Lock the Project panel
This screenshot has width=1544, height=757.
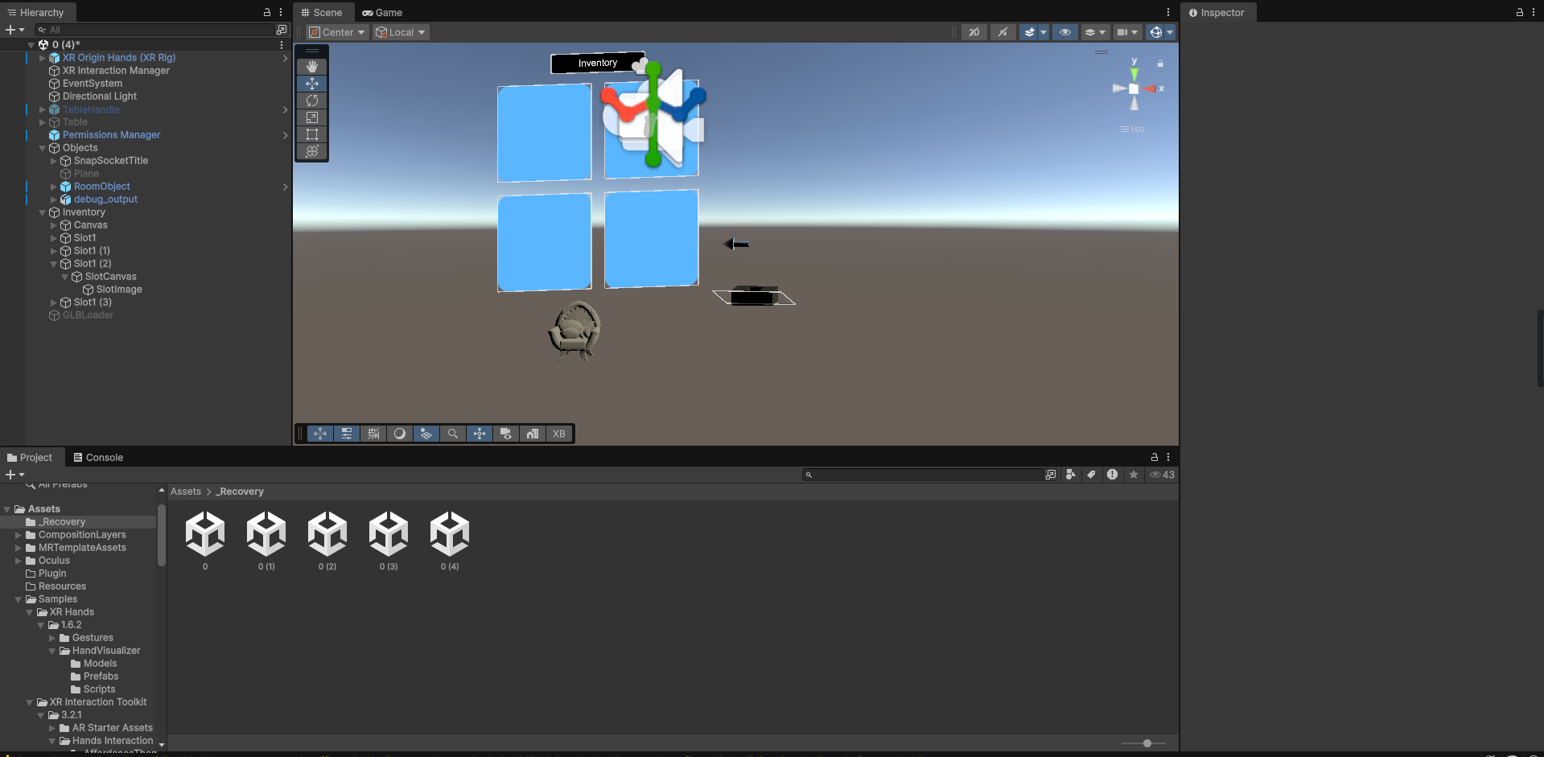click(x=1155, y=457)
